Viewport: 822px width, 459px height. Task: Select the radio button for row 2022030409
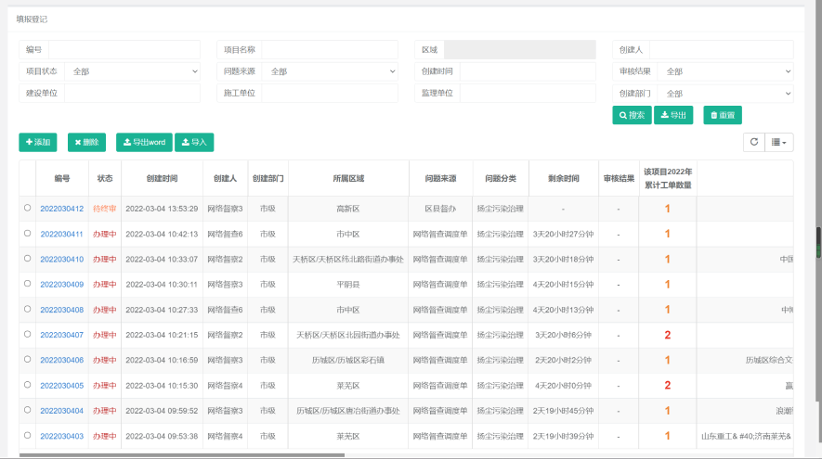click(x=28, y=284)
